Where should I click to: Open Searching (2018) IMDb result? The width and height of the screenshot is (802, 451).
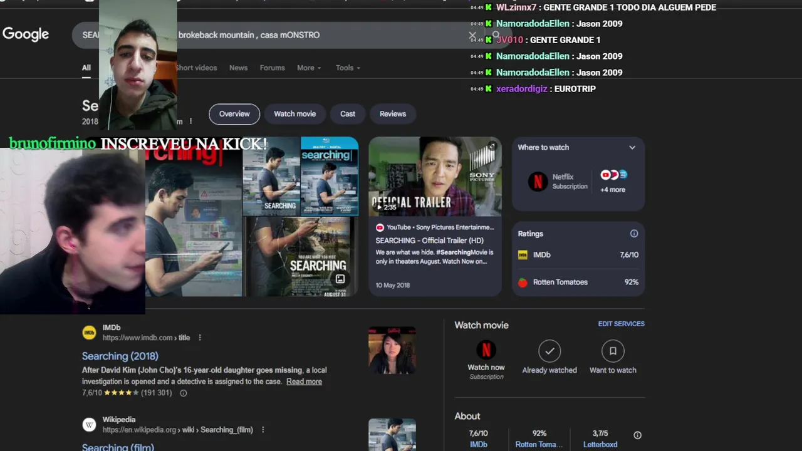click(120, 356)
